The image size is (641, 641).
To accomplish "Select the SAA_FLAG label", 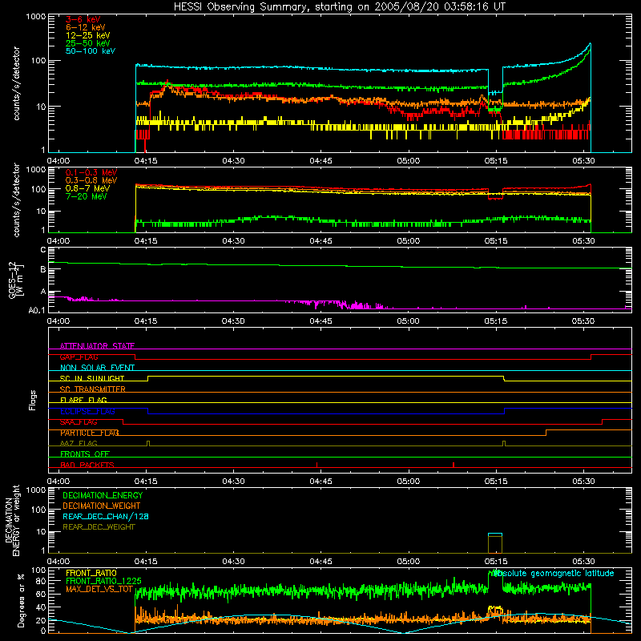I will point(79,422).
